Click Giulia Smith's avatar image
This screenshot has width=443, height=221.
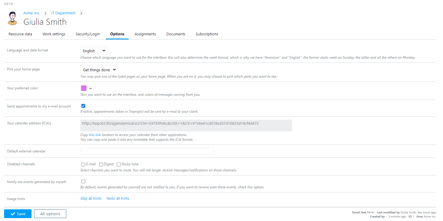(13, 18)
